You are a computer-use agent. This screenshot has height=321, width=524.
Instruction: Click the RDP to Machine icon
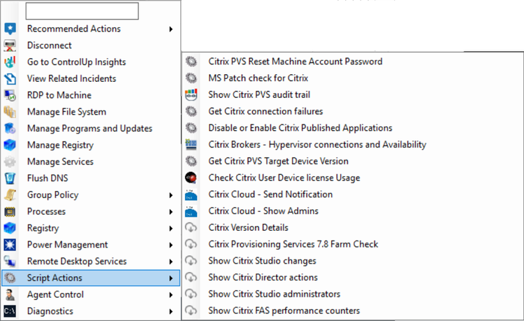pyautogui.click(x=10, y=95)
